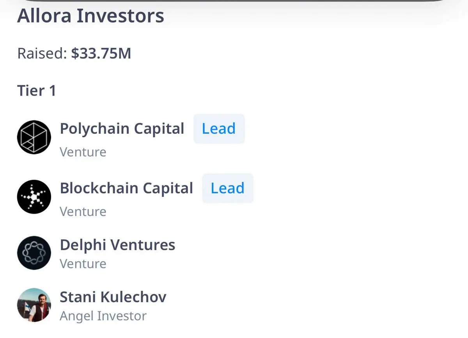Click the Blockchain Capital snowflake logo
Image resolution: width=468 pixels, height=338 pixels.
click(34, 197)
